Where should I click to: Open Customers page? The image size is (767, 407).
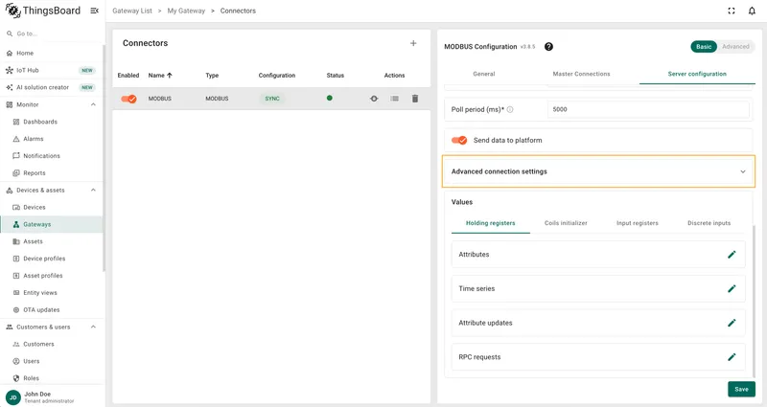(x=52, y=344)
